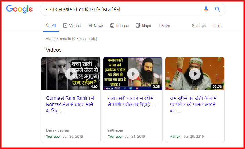
Task: Click the '4:02' duration badge
Action: pos(94,87)
